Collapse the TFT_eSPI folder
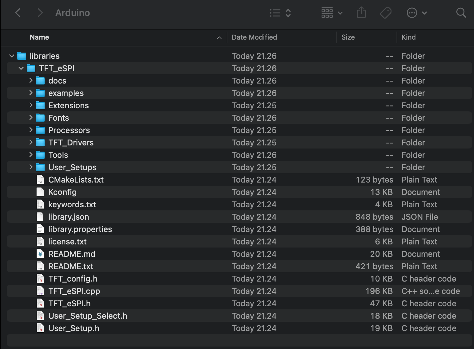 21,68
